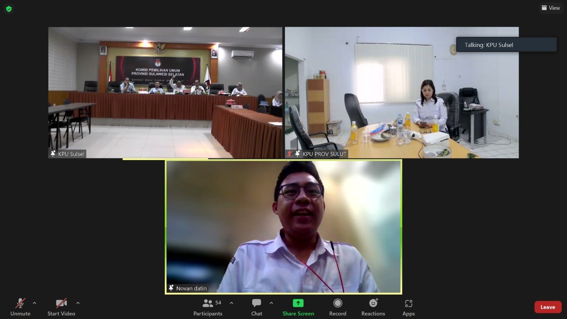Open Reactions emoji menu
This screenshot has width=567, height=319.
(x=373, y=307)
